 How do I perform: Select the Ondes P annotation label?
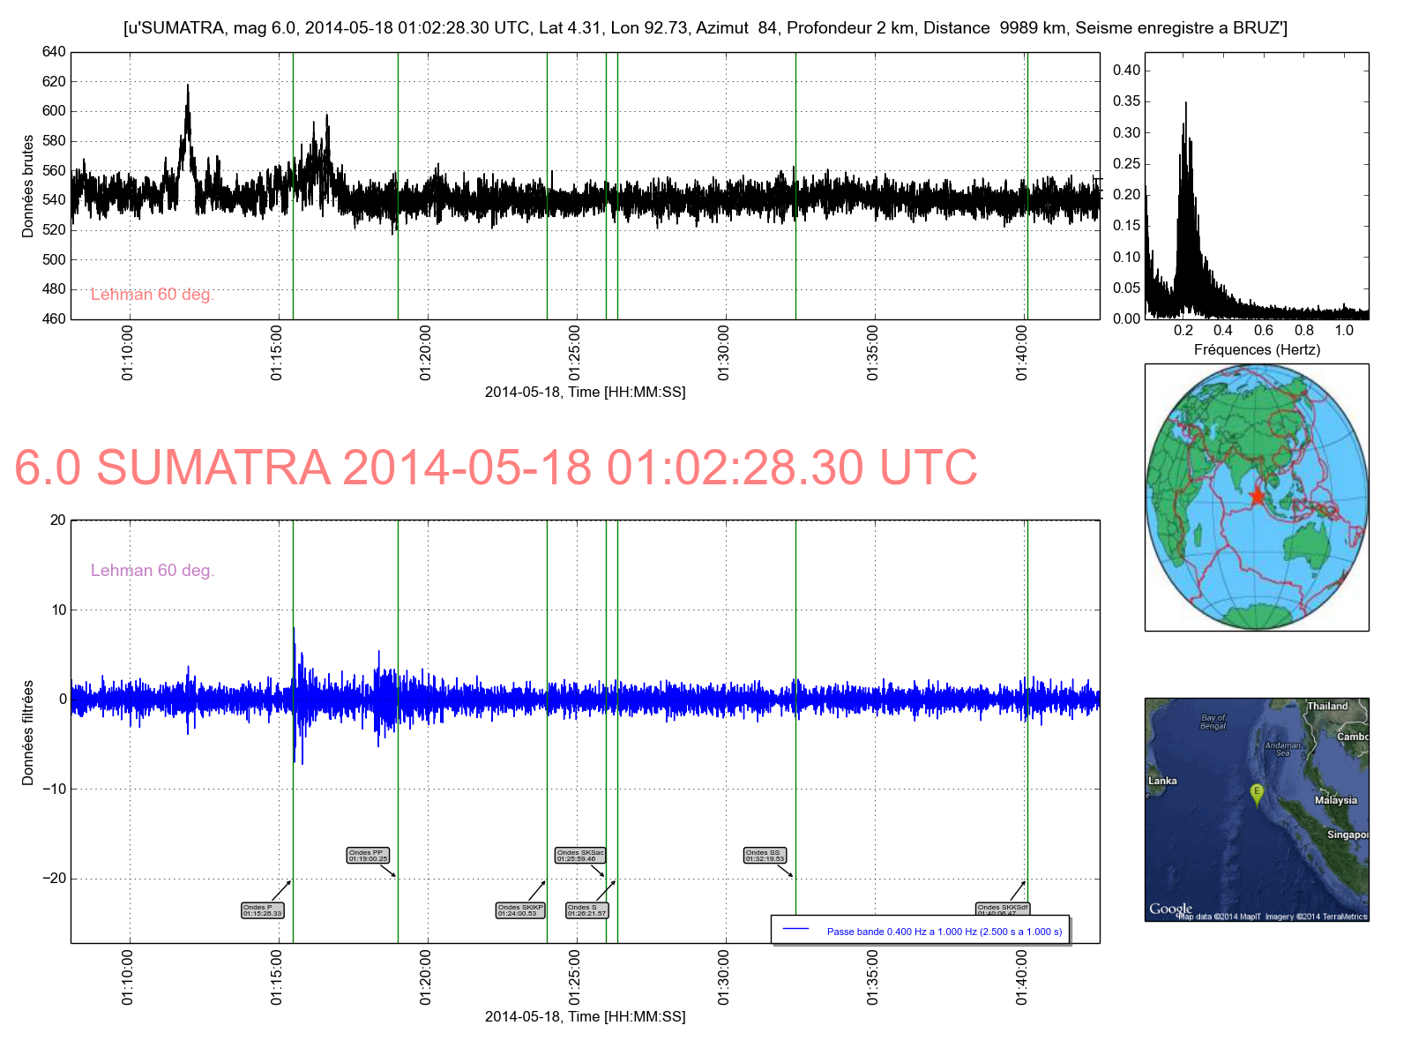(x=263, y=910)
